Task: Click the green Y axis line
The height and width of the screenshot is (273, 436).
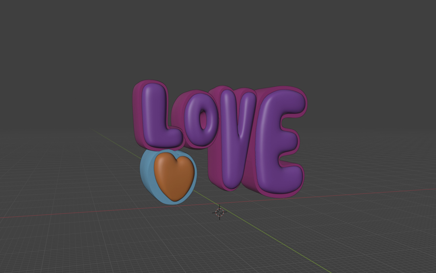Action: point(291,250)
